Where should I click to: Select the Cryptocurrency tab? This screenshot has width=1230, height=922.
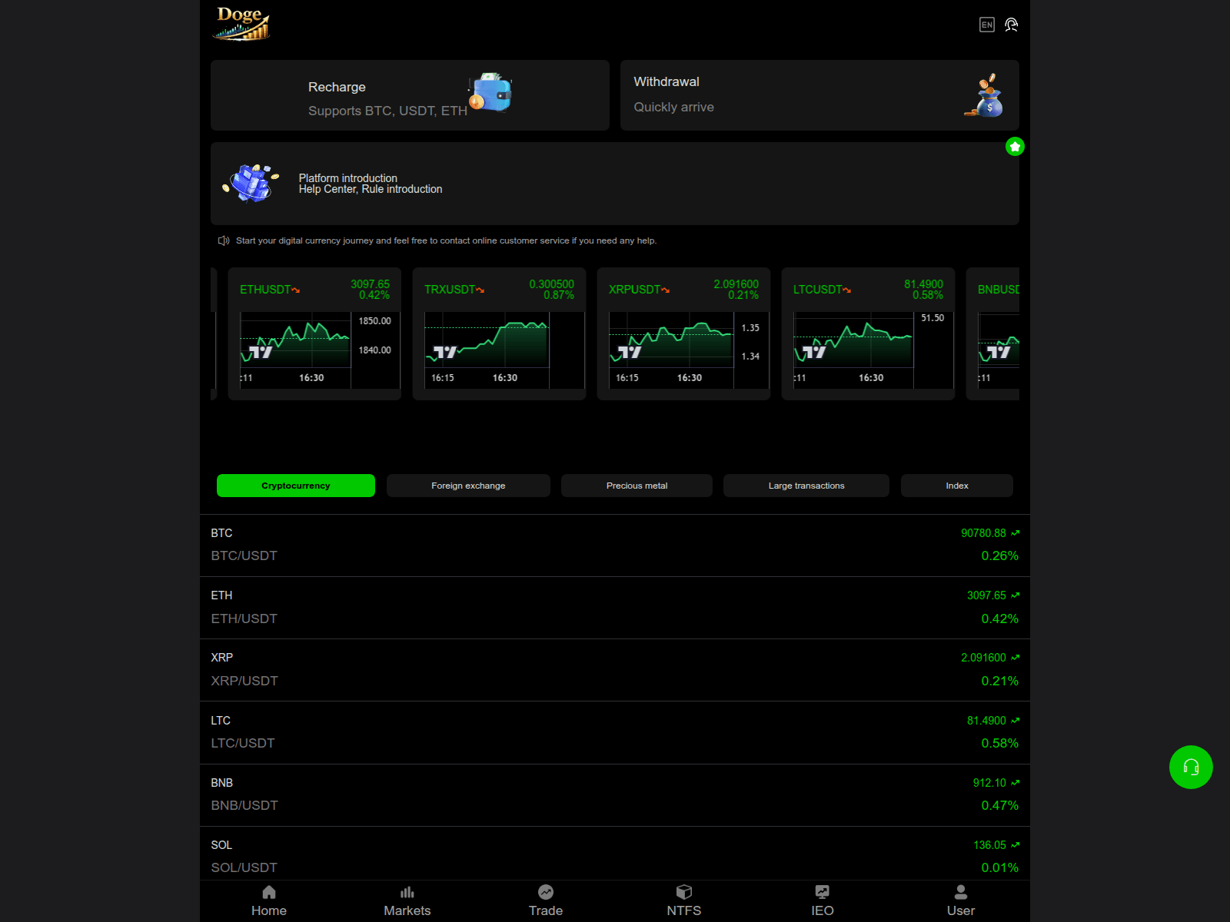click(296, 486)
